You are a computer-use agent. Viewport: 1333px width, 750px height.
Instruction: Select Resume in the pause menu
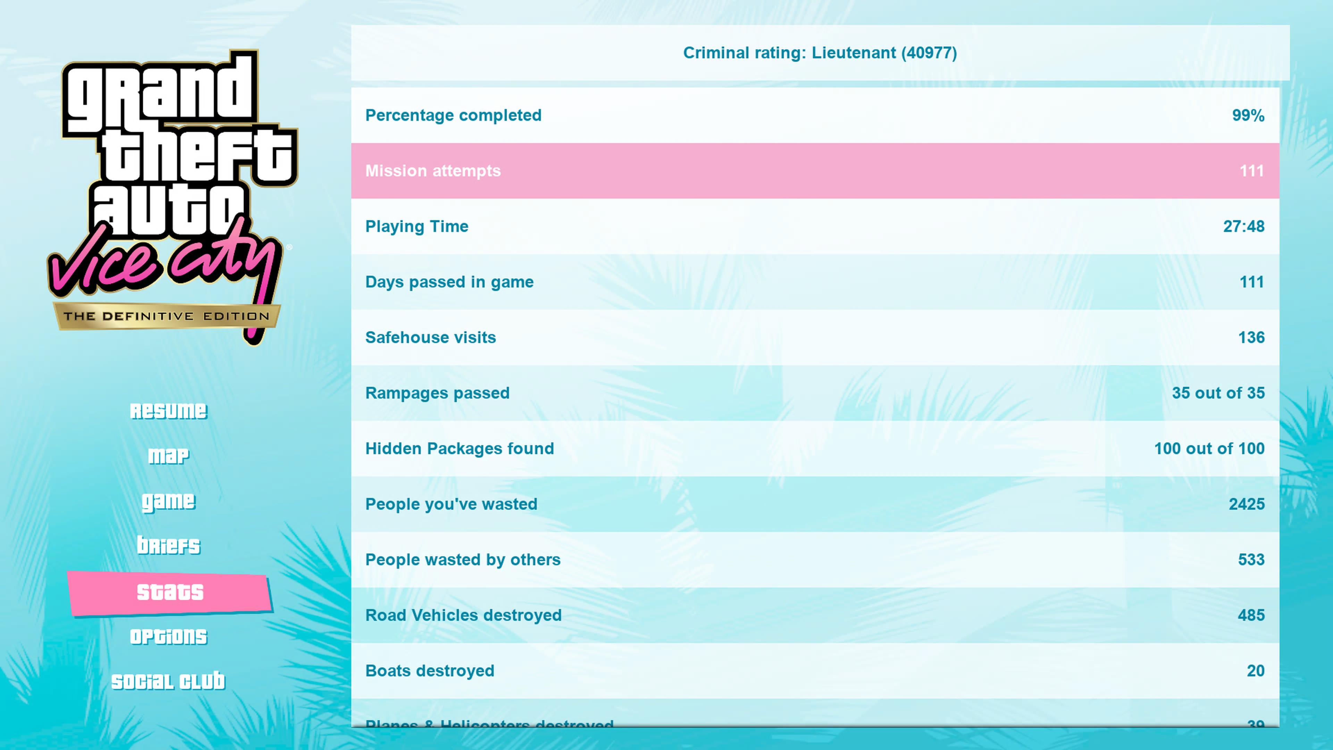[x=169, y=411]
